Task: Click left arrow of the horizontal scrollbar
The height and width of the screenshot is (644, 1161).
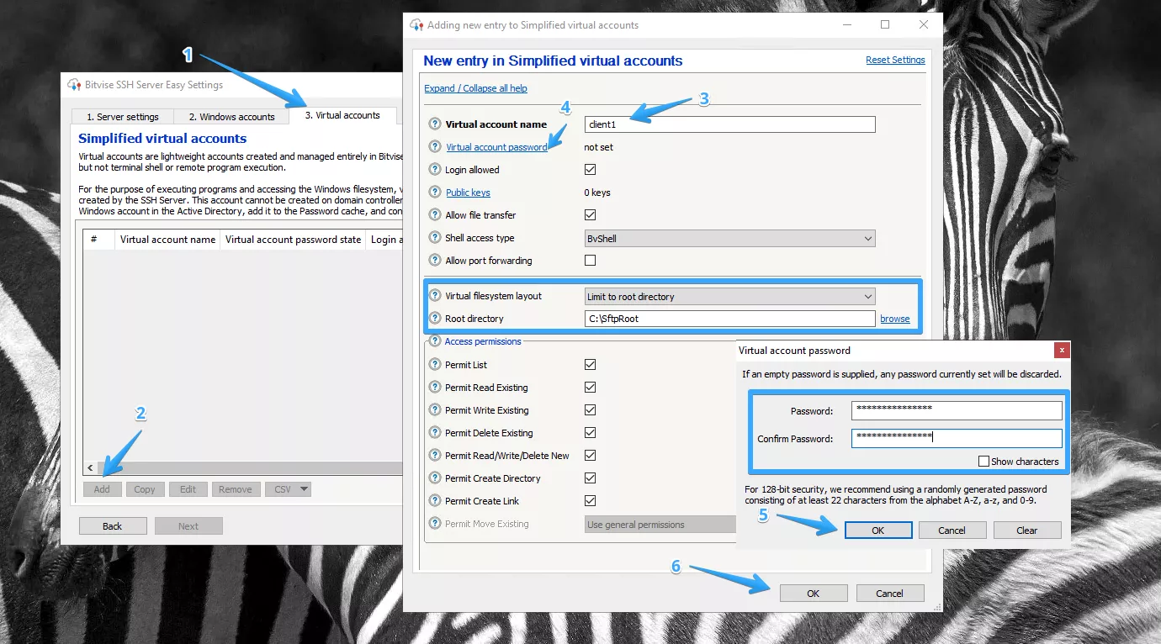Action: (91, 467)
